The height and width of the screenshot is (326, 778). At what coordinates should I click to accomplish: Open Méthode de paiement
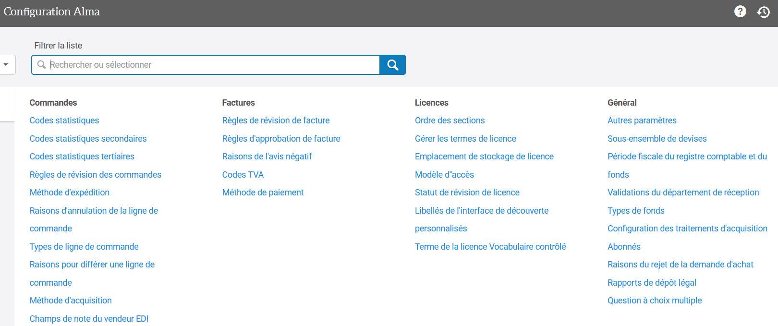(x=263, y=193)
